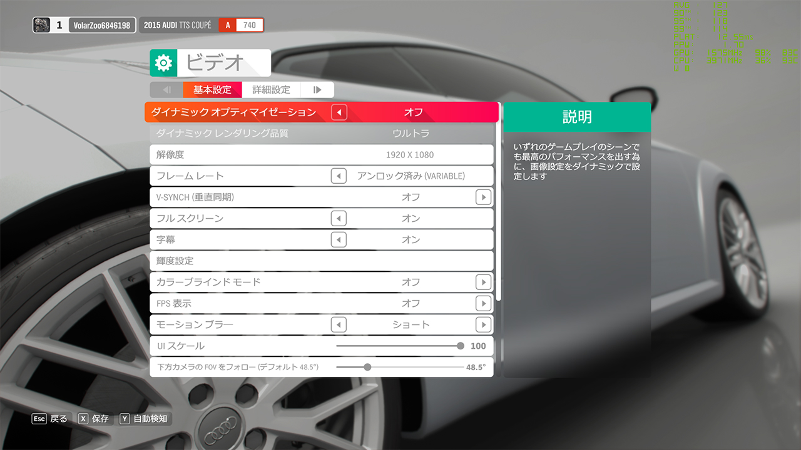
Task: Click right arrow on V-SYNCH (垂直同期) row
Action: click(483, 197)
